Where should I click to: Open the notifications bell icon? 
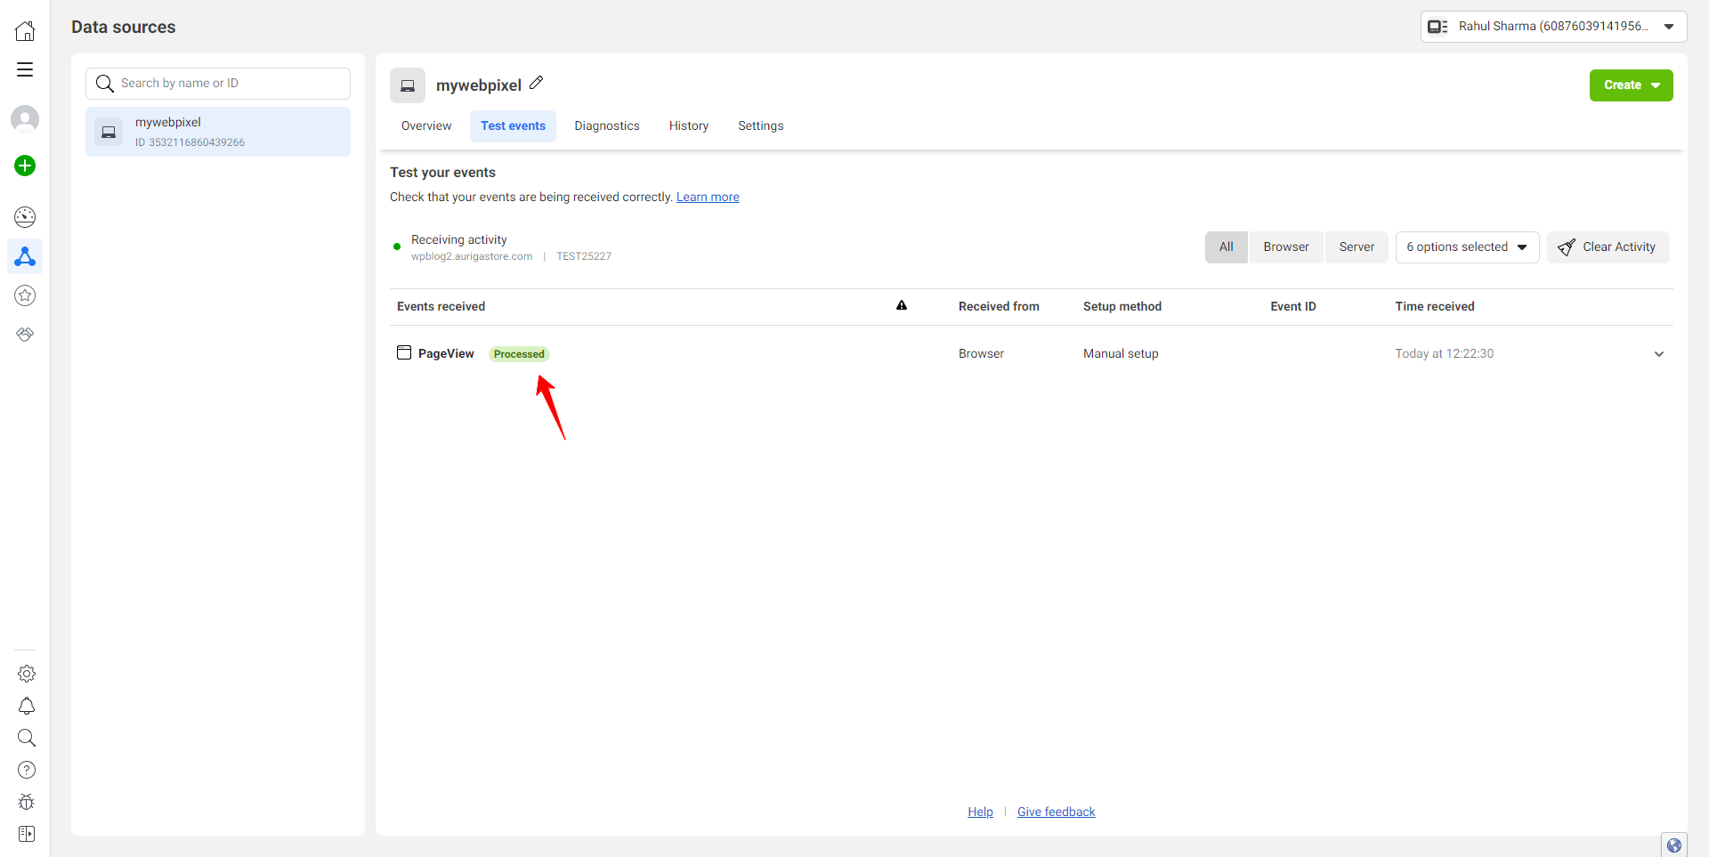point(27,706)
